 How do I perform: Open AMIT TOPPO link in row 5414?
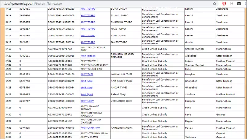(x=88, y=15)
